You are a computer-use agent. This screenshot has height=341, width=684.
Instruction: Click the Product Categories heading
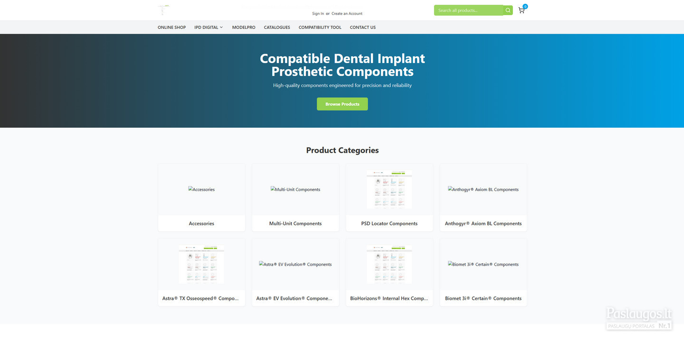[x=342, y=150]
